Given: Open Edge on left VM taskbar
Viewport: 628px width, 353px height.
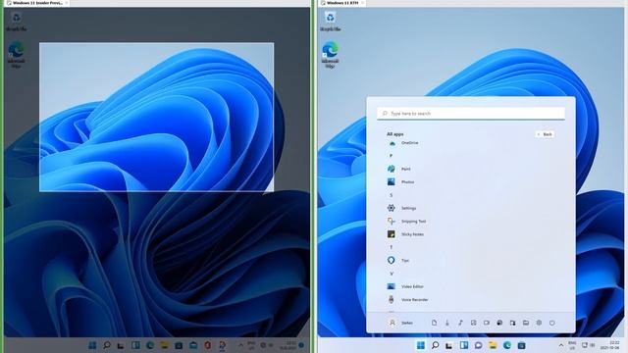Looking at the screenshot, I should pyautogui.click(x=150, y=345).
